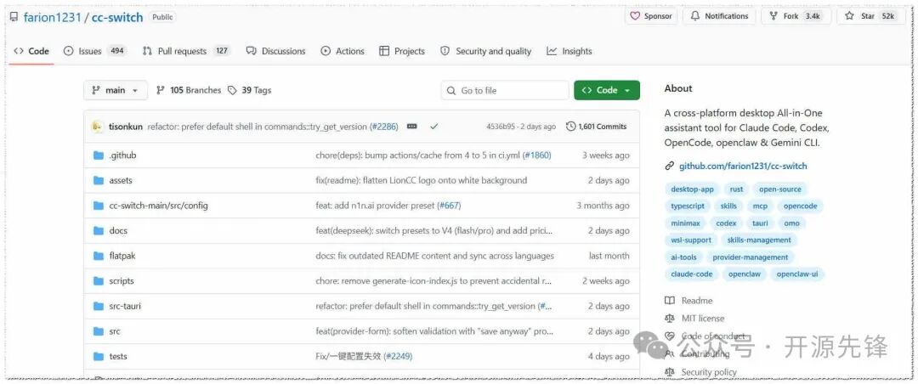Open pull request #2286 link
918x384 pixels.
(385, 127)
